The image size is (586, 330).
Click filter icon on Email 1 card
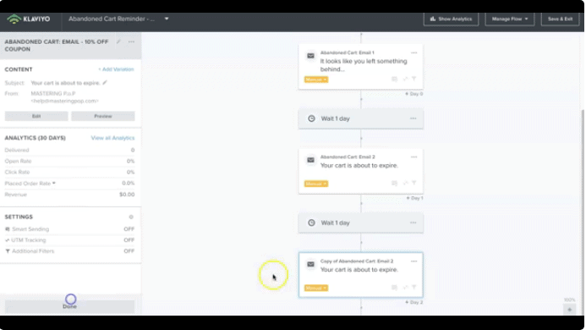pyautogui.click(x=414, y=79)
